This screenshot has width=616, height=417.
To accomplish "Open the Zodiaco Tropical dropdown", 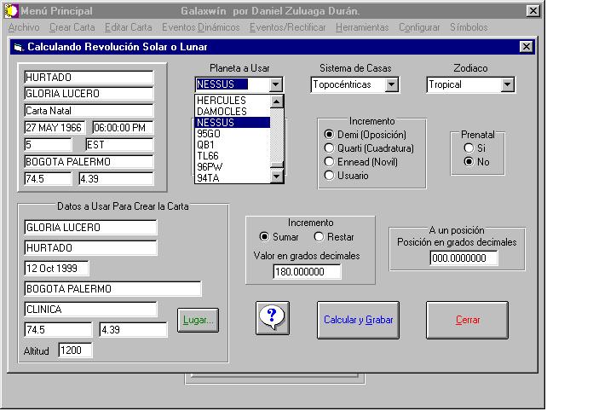I will [x=508, y=84].
